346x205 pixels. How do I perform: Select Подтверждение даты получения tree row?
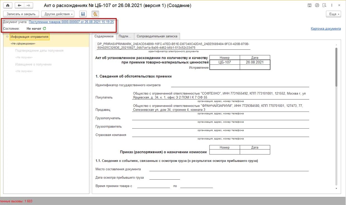[x=39, y=50]
